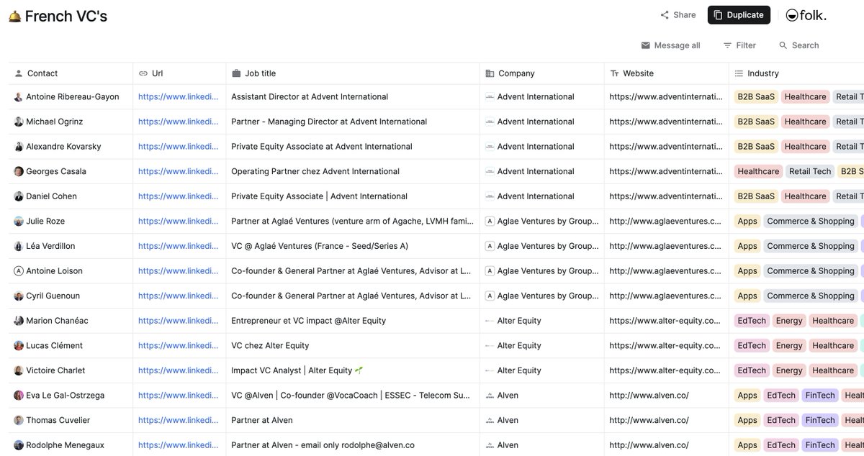Click Advent International logo in Michael Ogrinz row

point(490,122)
